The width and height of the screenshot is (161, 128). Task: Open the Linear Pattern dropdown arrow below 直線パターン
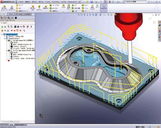click(69, 11)
